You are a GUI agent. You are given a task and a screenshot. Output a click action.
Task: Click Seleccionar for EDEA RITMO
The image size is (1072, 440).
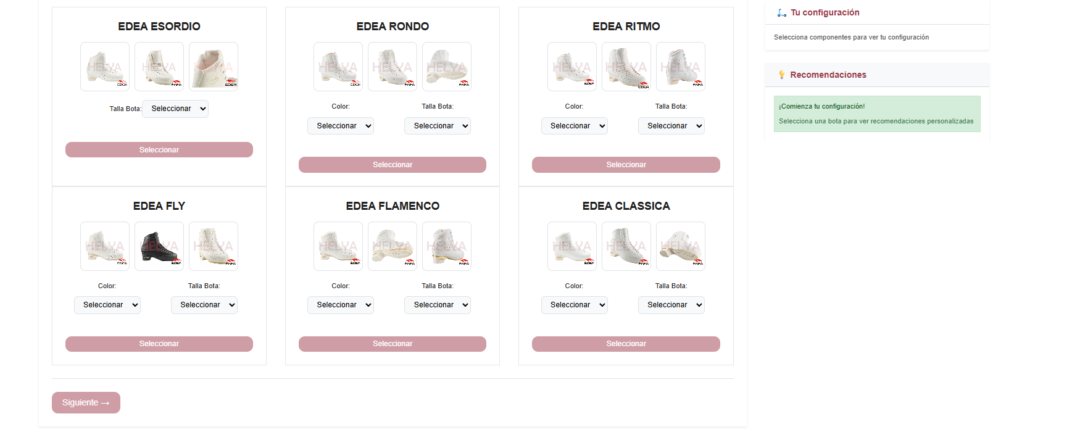[626, 165]
